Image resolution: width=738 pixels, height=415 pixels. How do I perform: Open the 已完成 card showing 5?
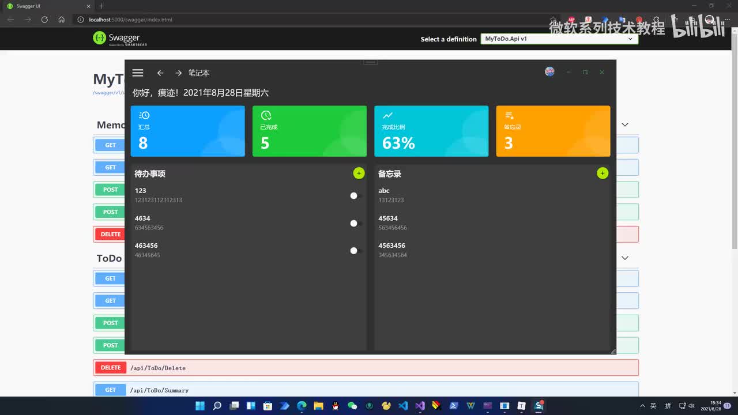click(x=310, y=131)
